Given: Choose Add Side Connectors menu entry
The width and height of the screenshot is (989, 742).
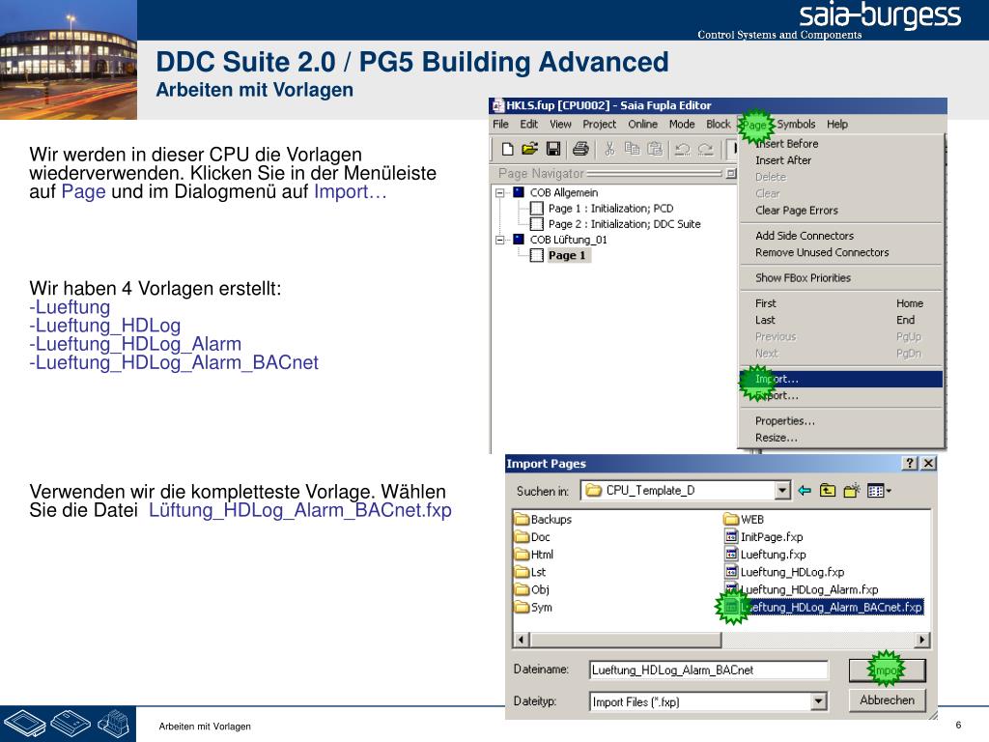Looking at the screenshot, I should [x=840, y=236].
